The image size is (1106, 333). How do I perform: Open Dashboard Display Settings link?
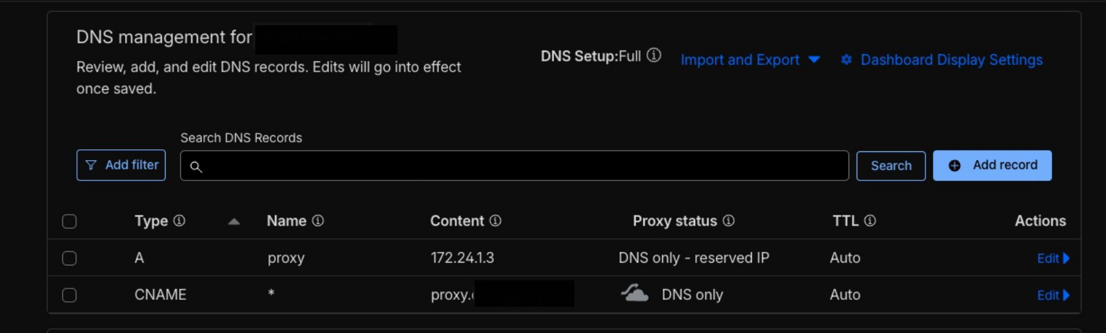(x=951, y=60)
